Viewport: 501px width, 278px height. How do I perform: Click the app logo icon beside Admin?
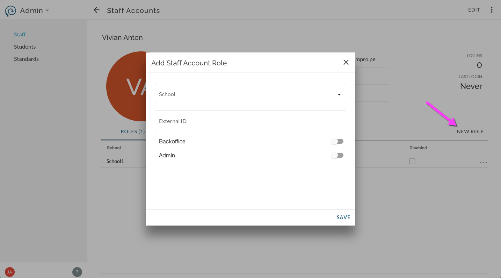[x=10, y=11]
